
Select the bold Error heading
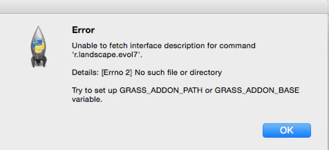pyautogui.click(x=83, y=30)
